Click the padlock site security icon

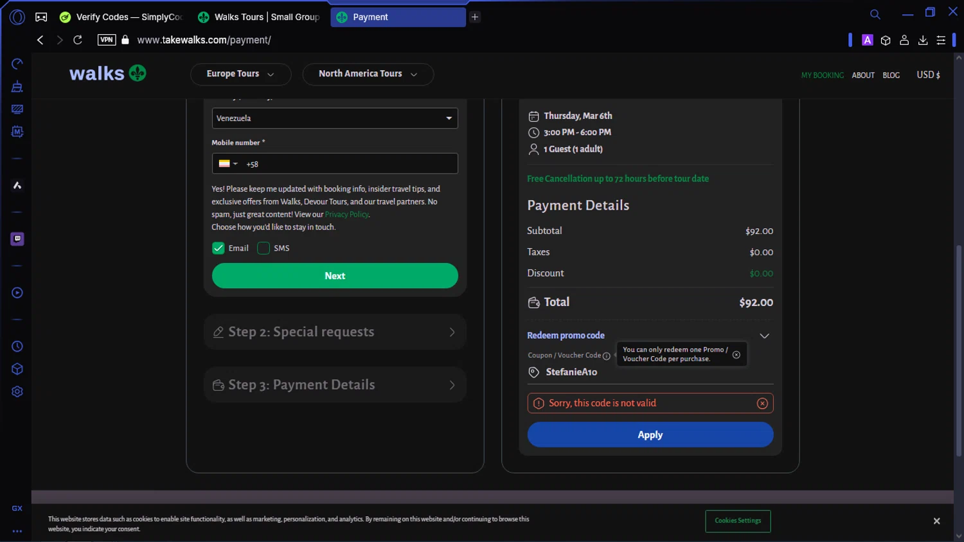tap(125, 40)
